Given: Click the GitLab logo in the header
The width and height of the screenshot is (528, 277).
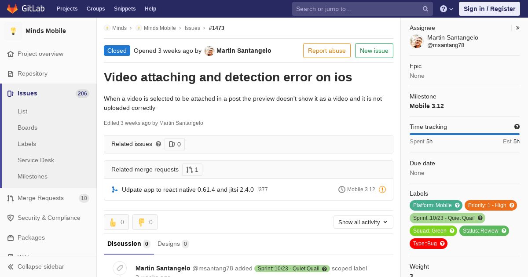Looking at the screenshot, I should pos(26,9).
